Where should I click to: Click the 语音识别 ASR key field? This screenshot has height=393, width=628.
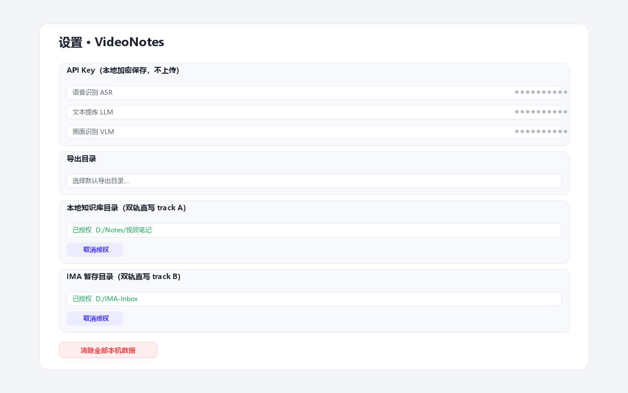(x=314, y=92)
